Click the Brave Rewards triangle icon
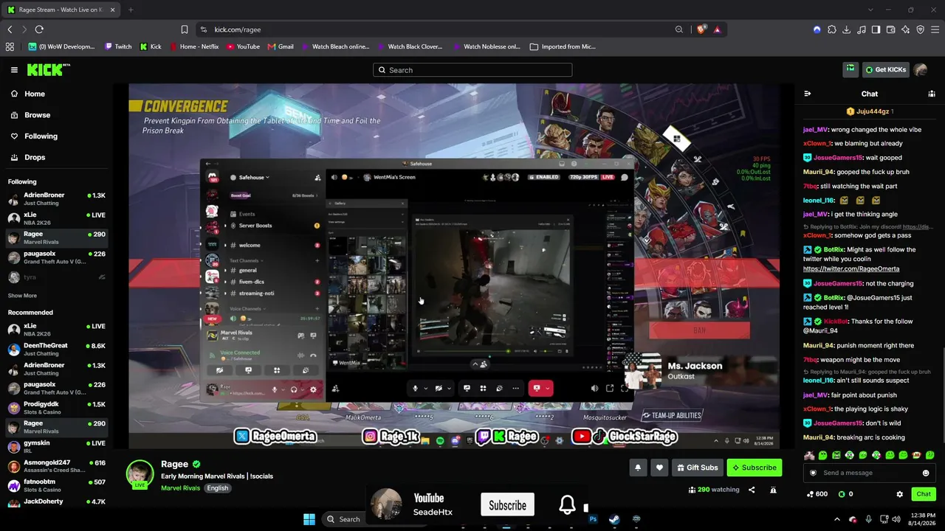 [x=717, y=29]
